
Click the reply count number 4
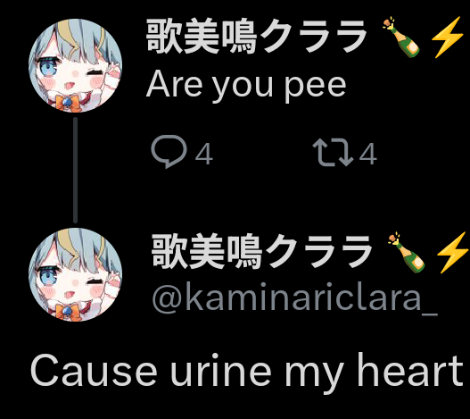204,154
